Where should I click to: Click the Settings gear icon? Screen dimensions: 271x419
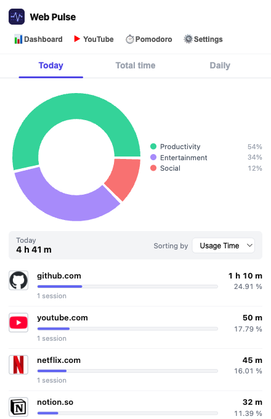(x=188, y=39)
